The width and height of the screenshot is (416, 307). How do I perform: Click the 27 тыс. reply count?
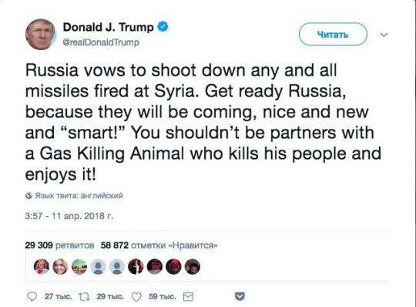58,296
